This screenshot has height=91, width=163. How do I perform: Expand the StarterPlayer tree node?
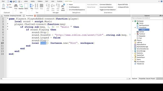click(x=133, y=57)
